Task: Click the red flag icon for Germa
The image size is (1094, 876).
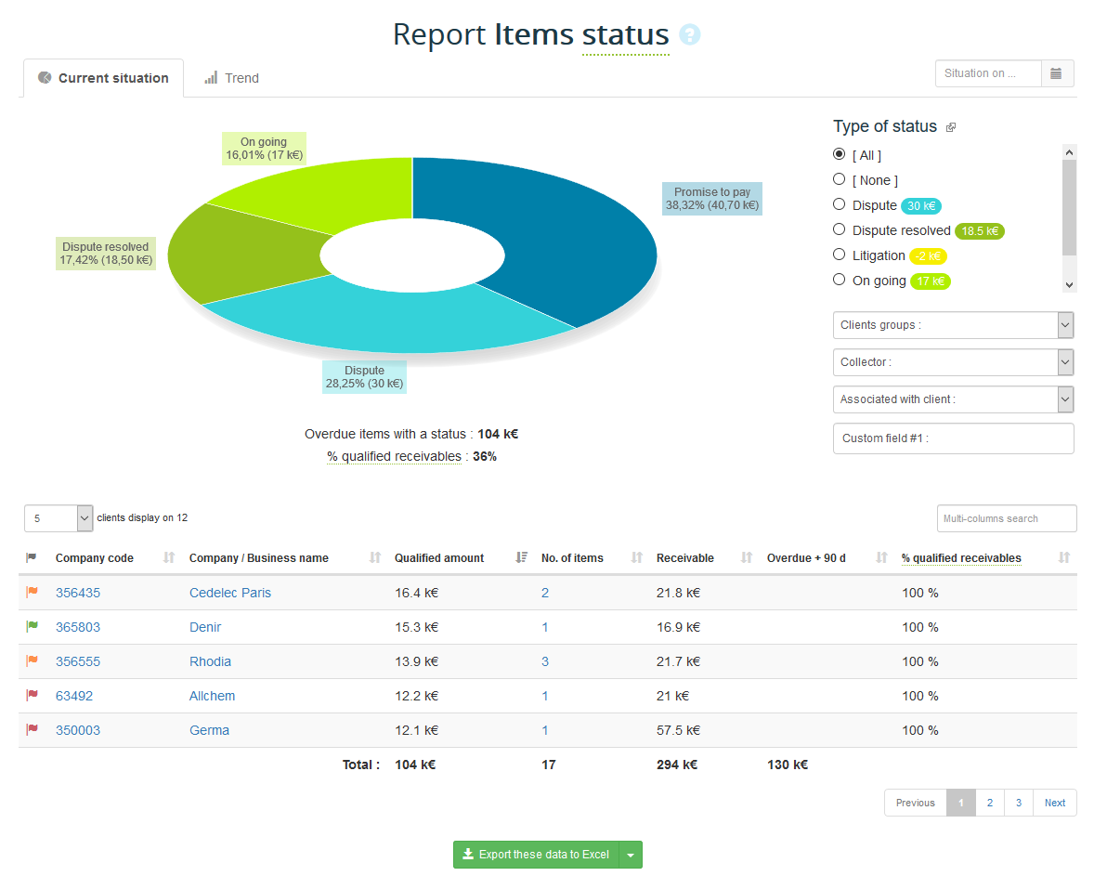Action: point(33,729)
